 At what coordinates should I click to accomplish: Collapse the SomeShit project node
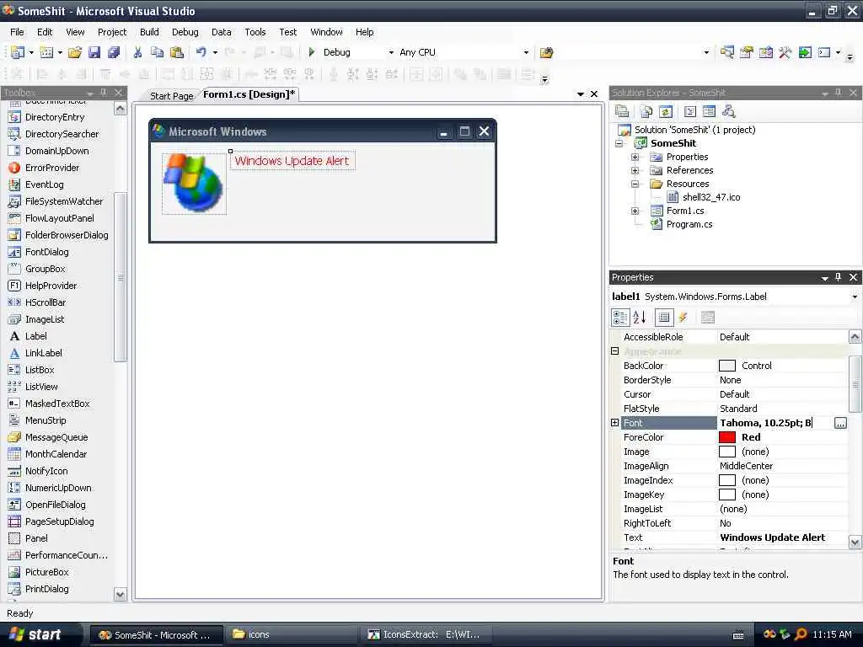pyautogui.click(x=619, y=143)
